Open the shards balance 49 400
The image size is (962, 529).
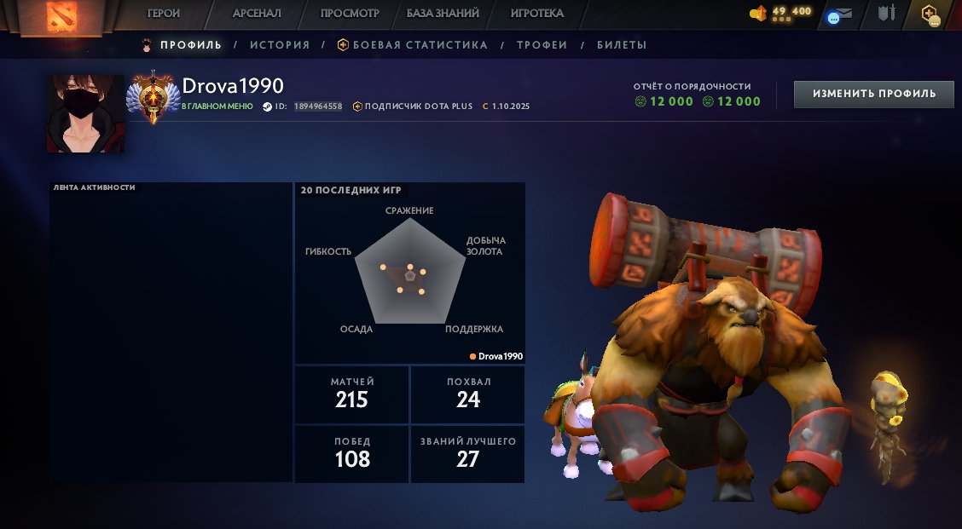tap(780, 12)
